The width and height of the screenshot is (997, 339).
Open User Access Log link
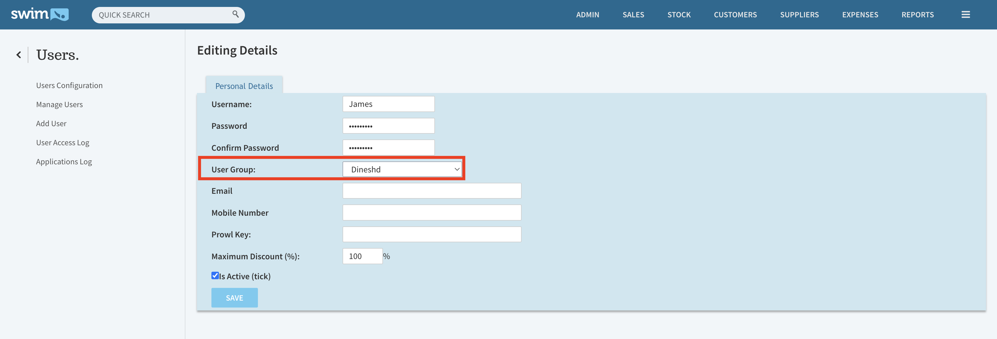[x=62, y=142]
